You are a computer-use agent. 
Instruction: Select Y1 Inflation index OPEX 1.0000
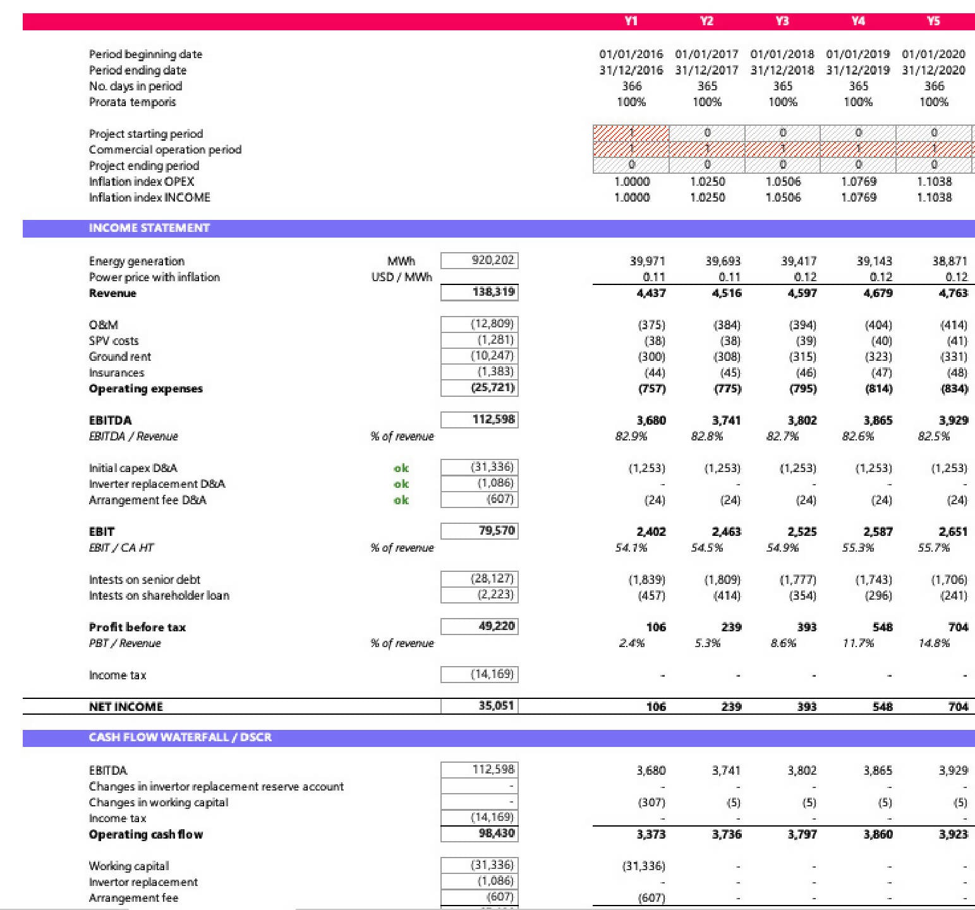coord(631,181)
